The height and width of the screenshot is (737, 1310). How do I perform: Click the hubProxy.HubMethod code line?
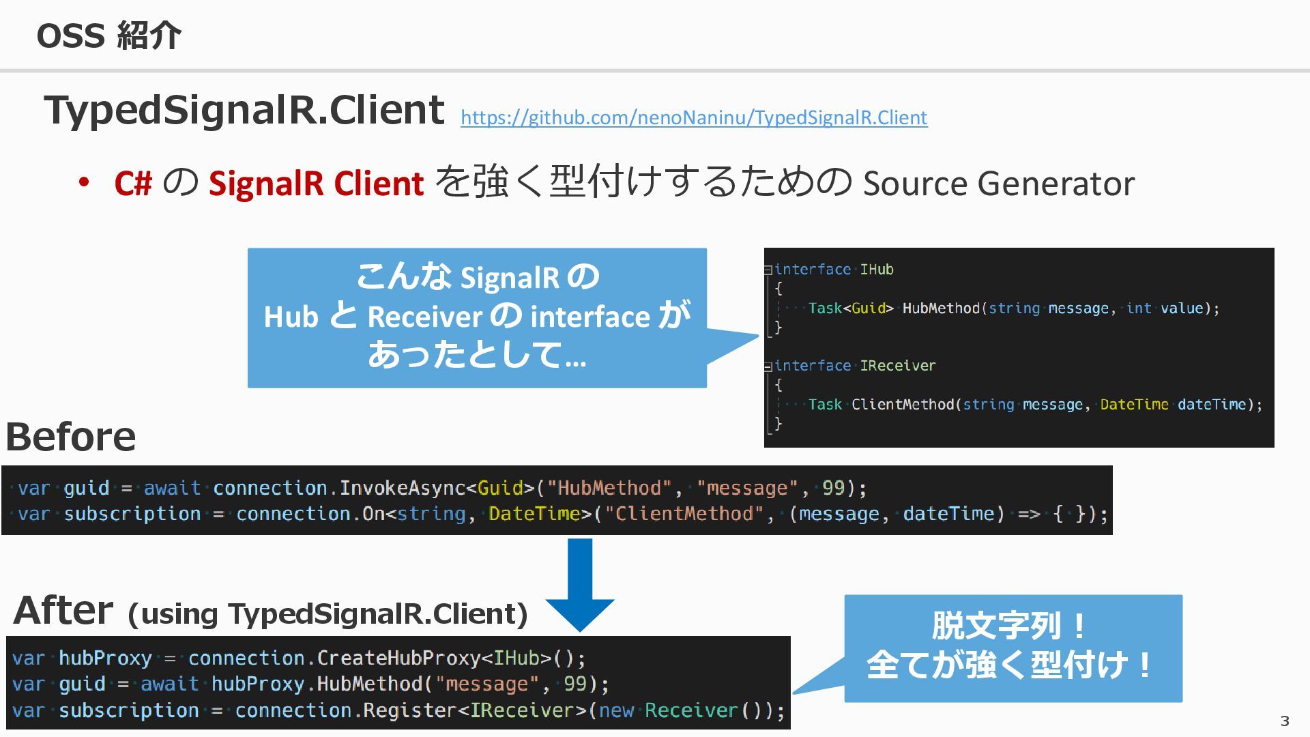coord(310,684)
